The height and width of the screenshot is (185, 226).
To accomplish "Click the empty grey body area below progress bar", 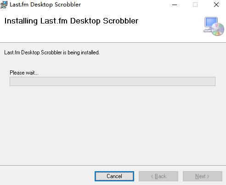I will 113,125.
